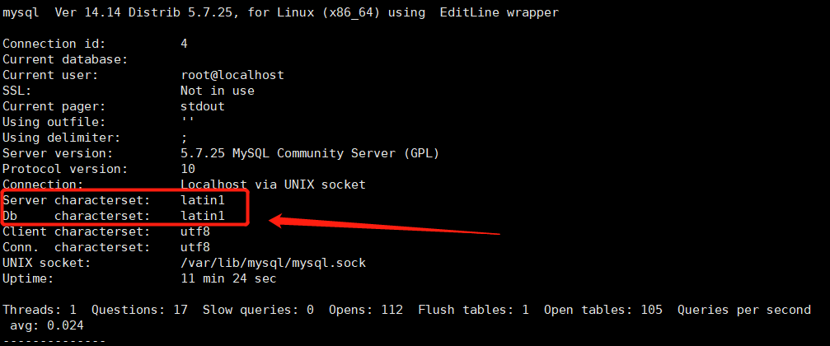Click the /var/lib/mysql/mysql.sock path
This screenshot has width=830, height=346.
point(273,263)
